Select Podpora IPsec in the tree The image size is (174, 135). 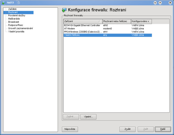(16, 25)
